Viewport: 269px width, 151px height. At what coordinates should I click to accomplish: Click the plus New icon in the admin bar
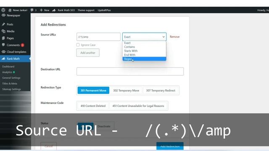(x=41, y=10)
